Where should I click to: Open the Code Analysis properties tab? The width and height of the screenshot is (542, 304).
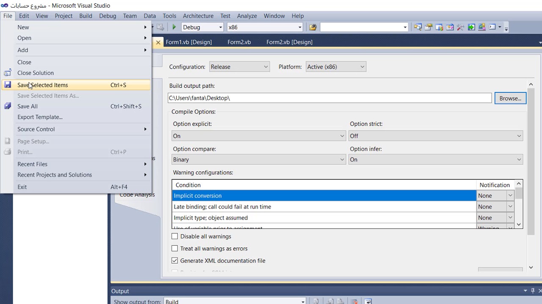137,195
